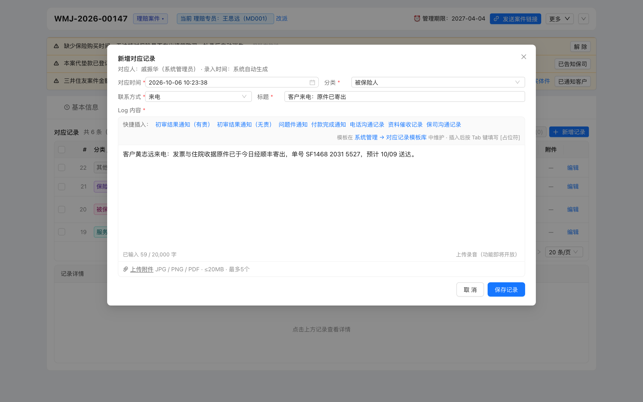Click the 已通知客户 button
Image resolution: width=643 pixels, height=402 pixels.
coord(573,82)
